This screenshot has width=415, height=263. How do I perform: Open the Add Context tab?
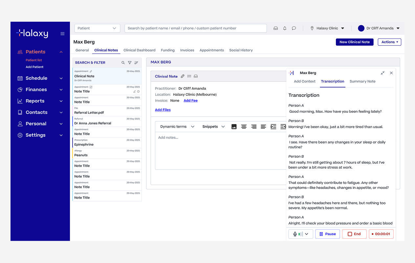click(305, 82)
